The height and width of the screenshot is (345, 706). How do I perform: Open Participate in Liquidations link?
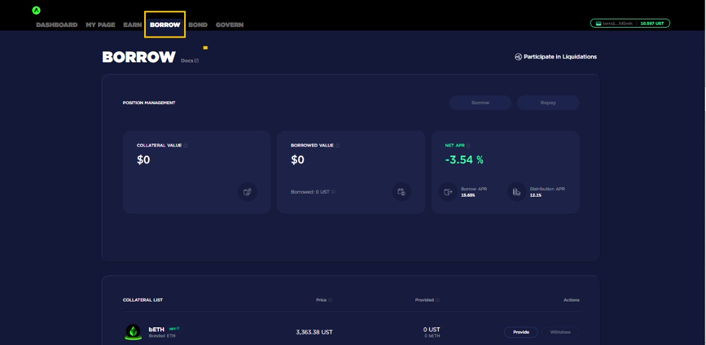555,57
